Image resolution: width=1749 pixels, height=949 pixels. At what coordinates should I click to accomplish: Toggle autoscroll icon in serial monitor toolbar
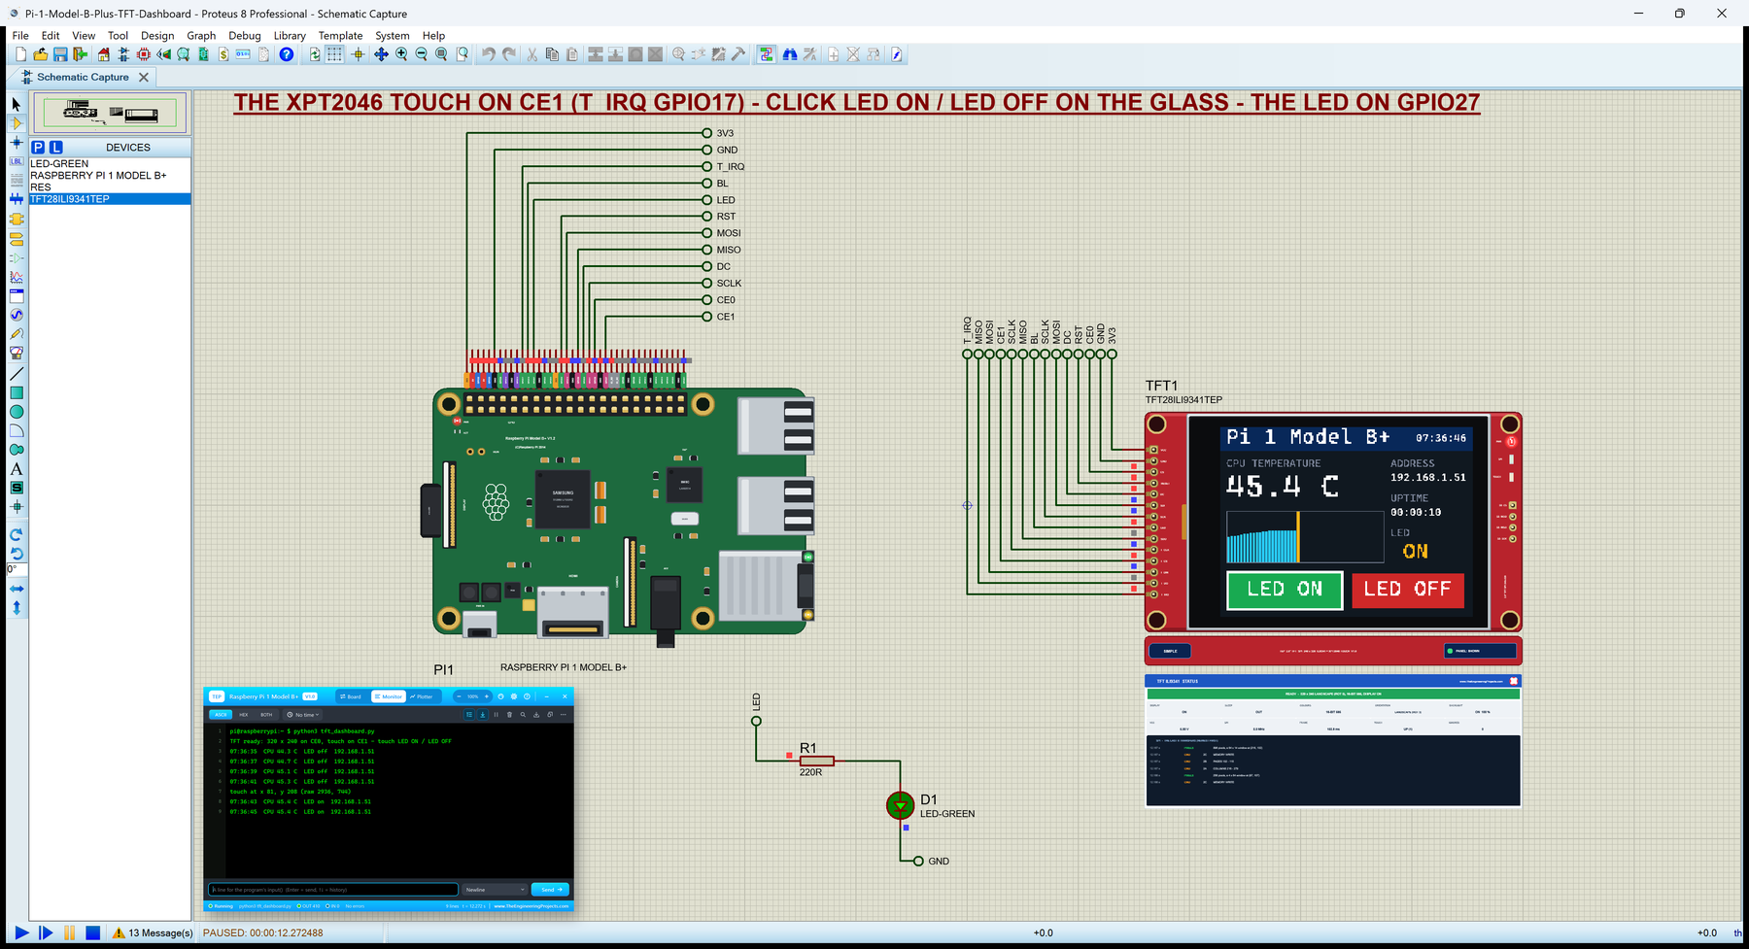(482, 714)
